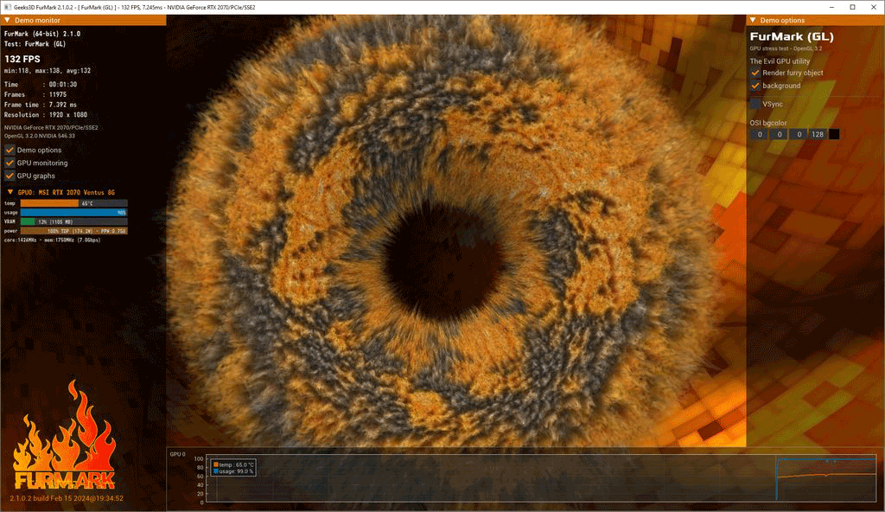Click the blue GPU usage bar
The height and width of the screenshot is (512, 885).
click(x=73, y=212)
